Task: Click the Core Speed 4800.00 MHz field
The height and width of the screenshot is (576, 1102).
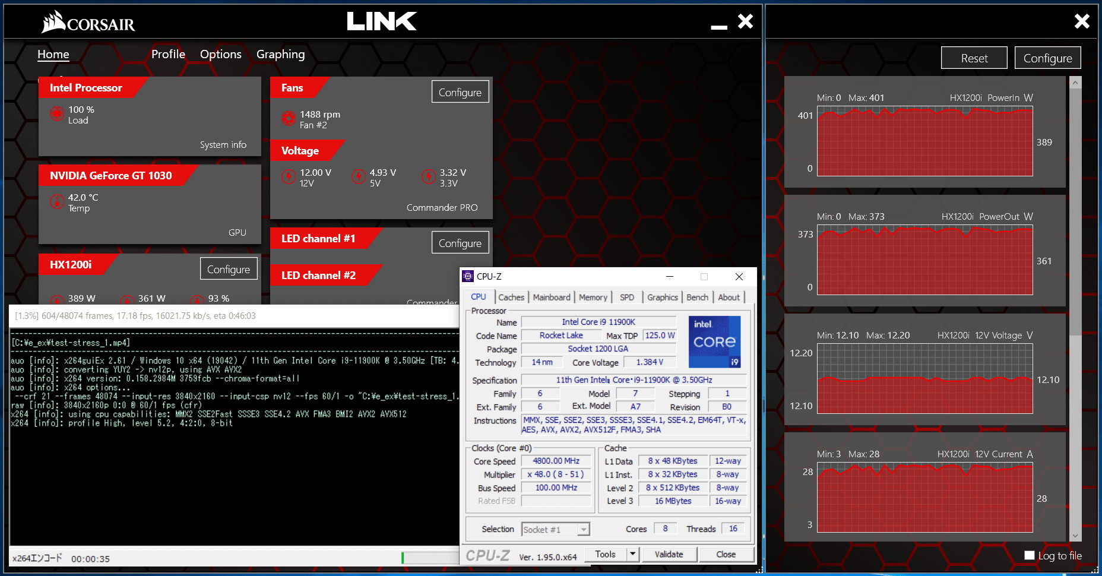Action: click(556, 461)
